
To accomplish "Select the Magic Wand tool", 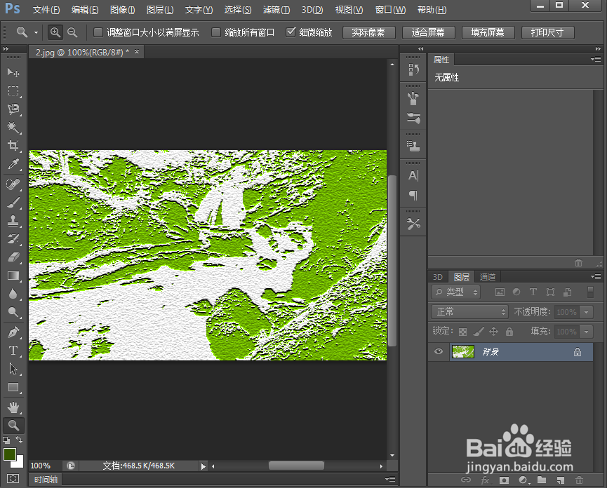I will click(13, 127).
